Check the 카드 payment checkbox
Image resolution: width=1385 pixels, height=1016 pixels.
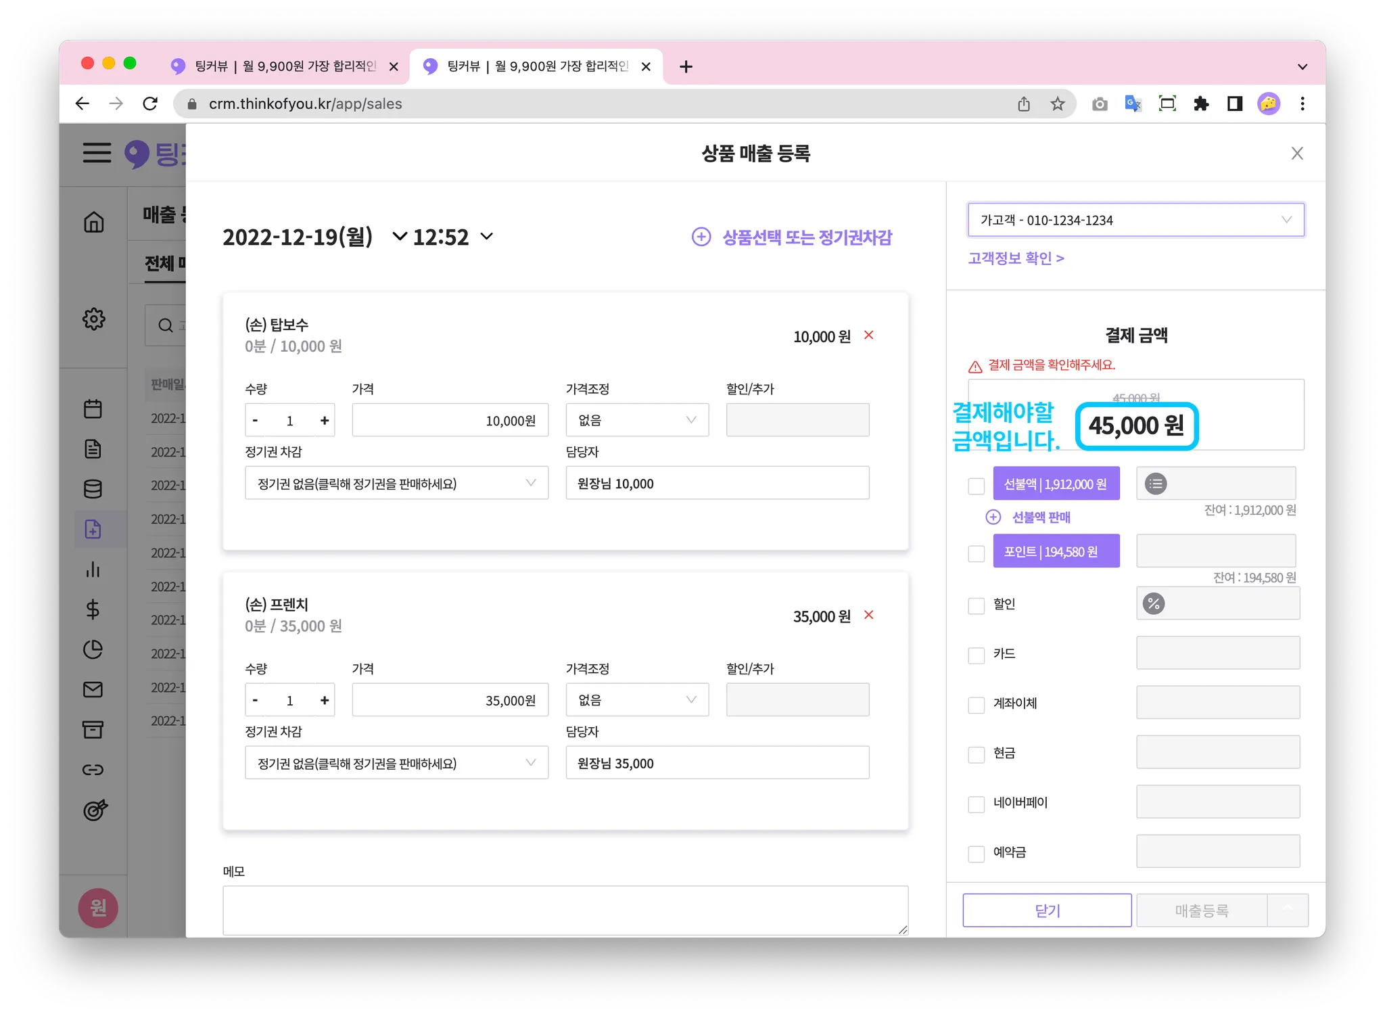coord(976,655)
